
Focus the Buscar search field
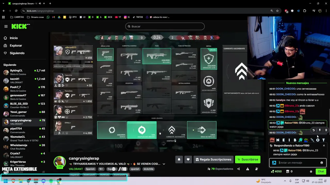pos(165,26)
